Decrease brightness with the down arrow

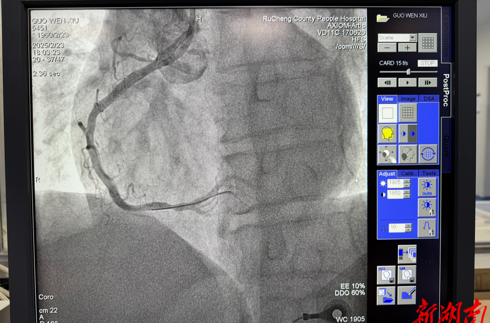407,185
